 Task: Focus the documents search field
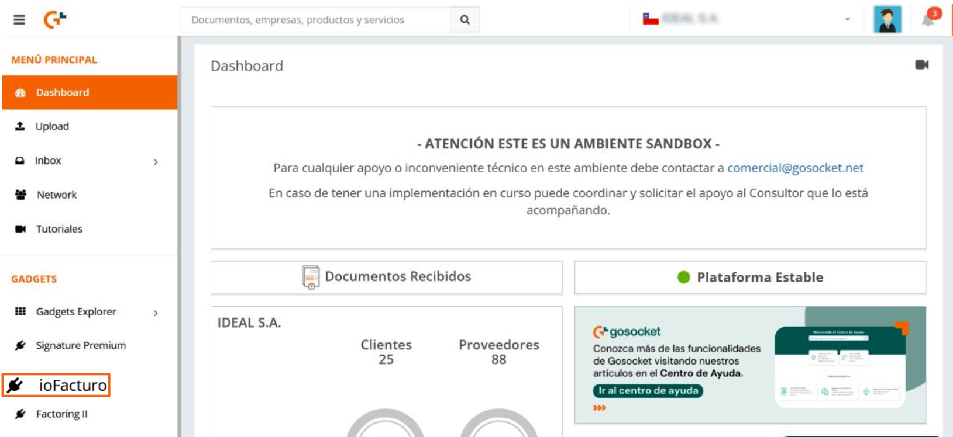coord(316,20)
